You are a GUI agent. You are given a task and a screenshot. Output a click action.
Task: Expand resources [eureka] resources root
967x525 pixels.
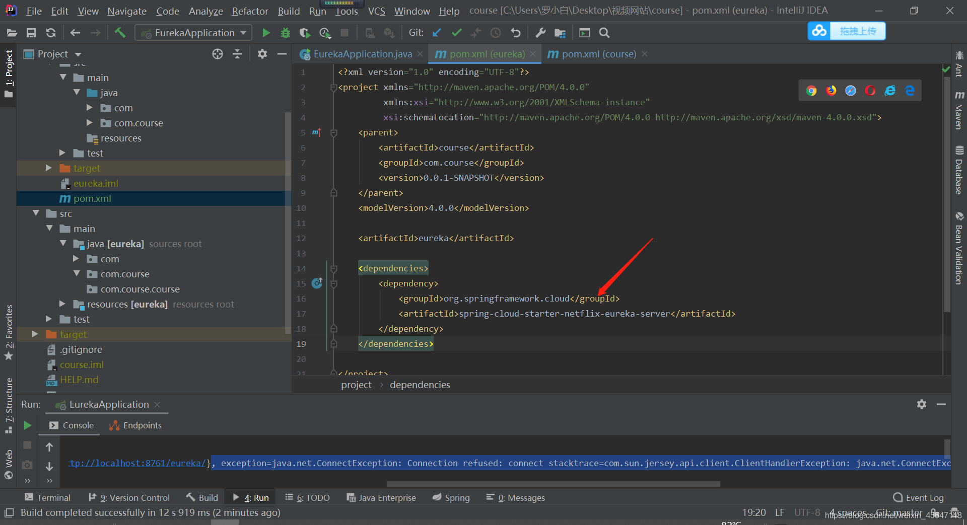pos(63,304)
